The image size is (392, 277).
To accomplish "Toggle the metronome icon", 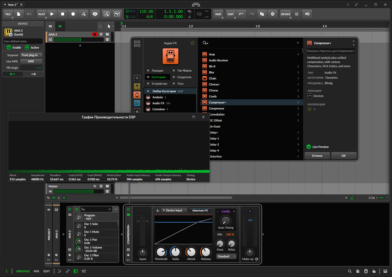I will point(190,17).
